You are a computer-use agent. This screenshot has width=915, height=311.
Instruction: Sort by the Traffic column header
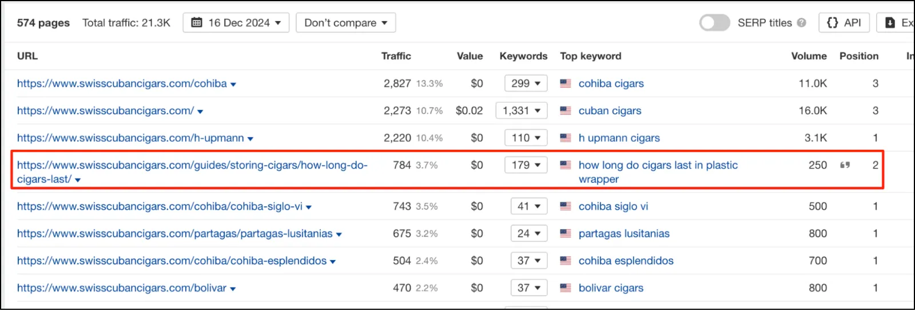(x=396, y=56)
